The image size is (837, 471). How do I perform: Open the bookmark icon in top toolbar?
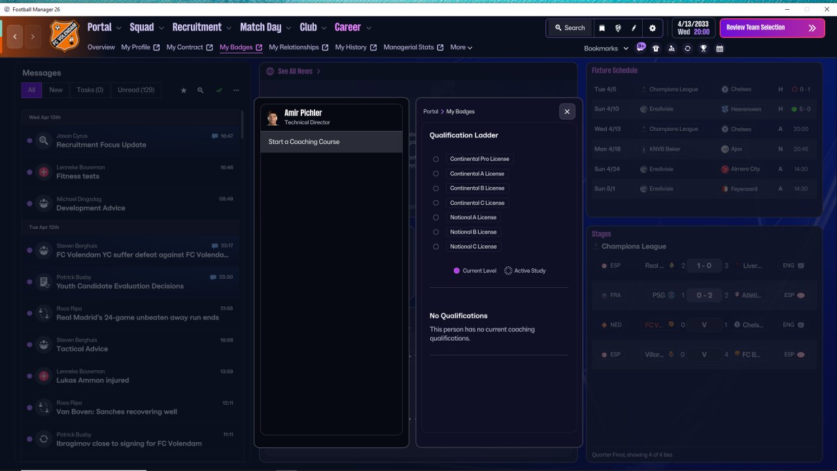tap(602, 28)
